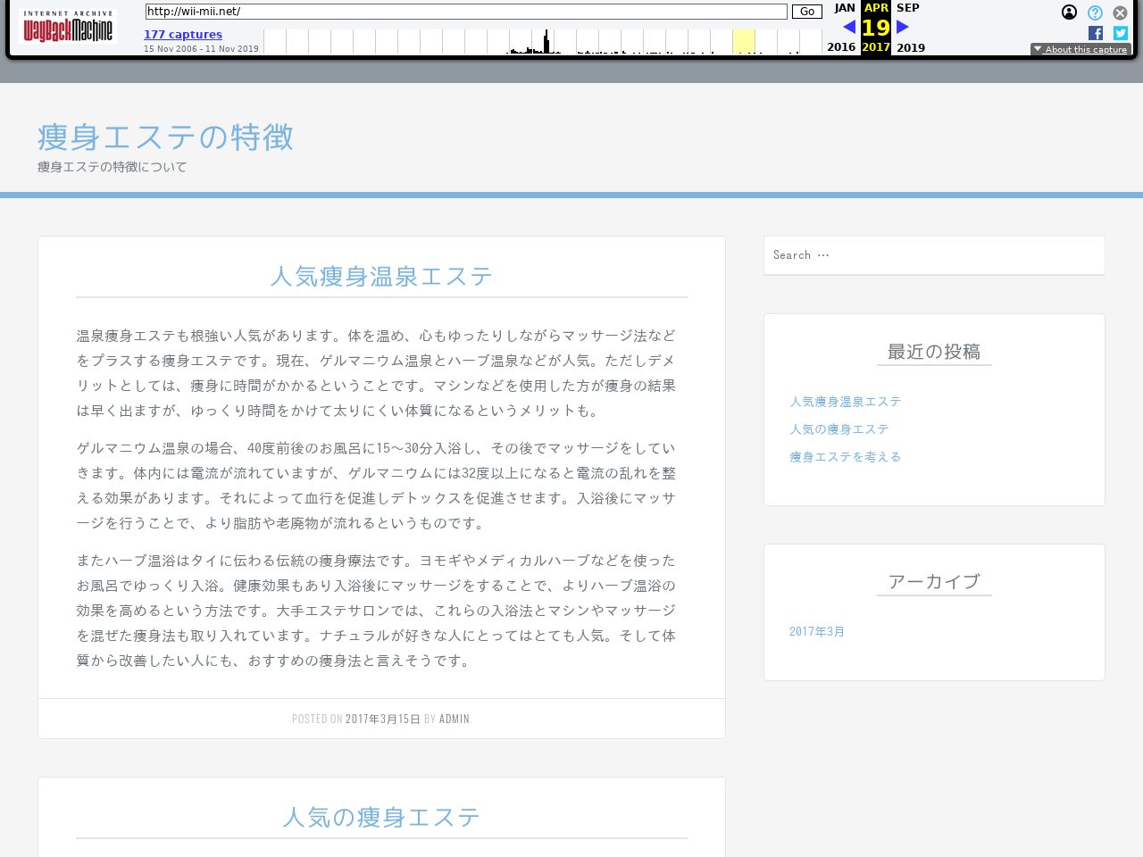Open post title 人気痩身温泉エステ
This screenshot has height=857, width=1143.
(381, 277)
